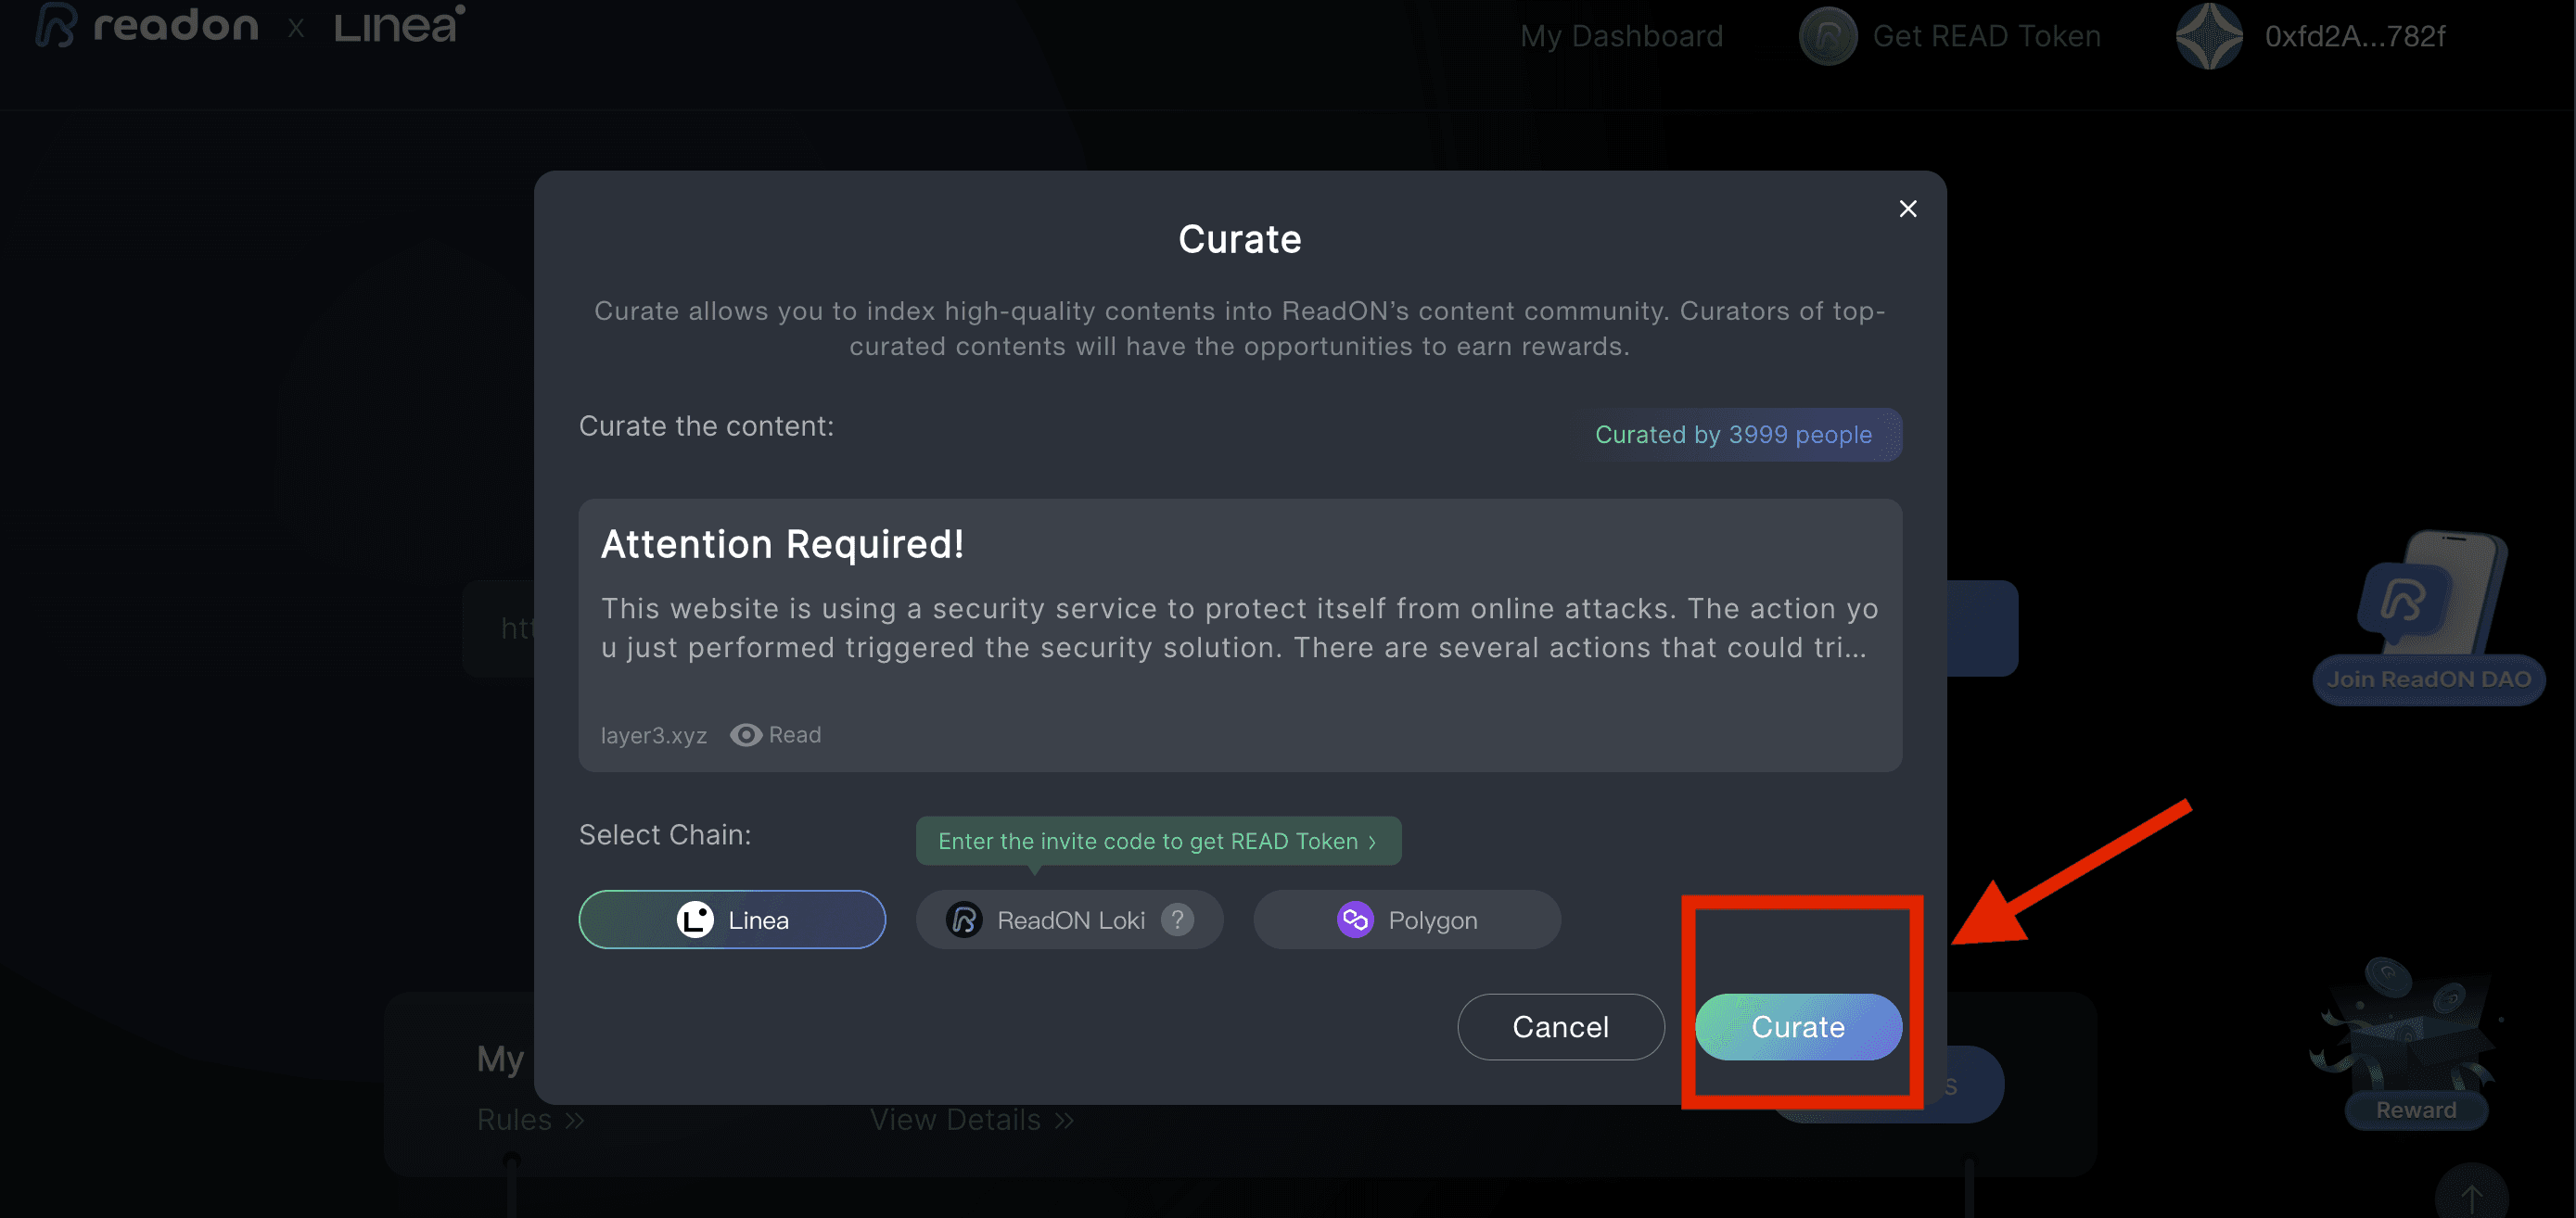Viewport: 2576px width, 1218px height.
Task: Open the wallet address 0xfd2A...782f
Action: (x=2354, y=36)
